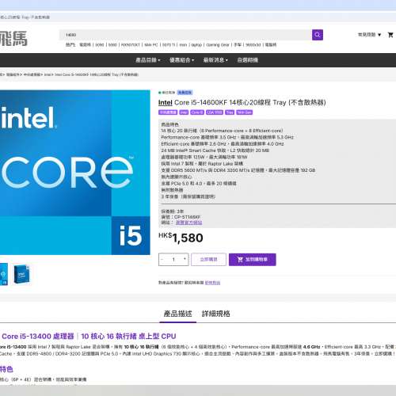
Task: Click the Tray purple tag badge
Action: [x=230, y=112]
